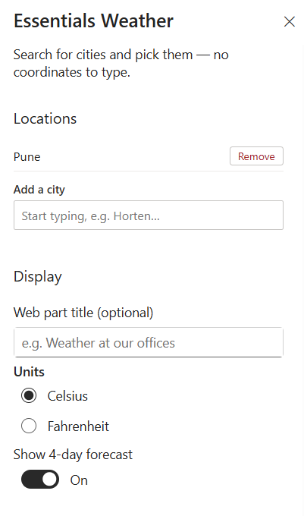Click the Fahrenheit option label text
Viewport: 304px width, 516px height.
(x=78, y=426)
